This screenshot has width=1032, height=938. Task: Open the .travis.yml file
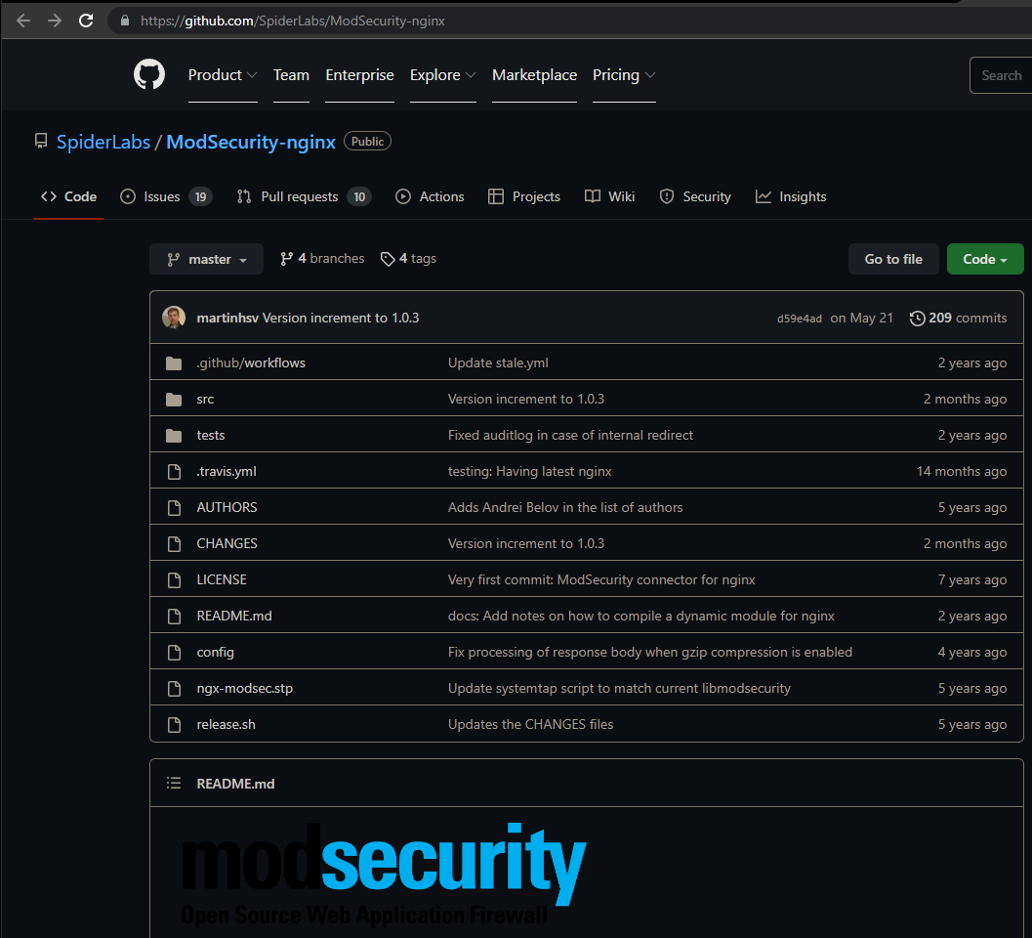227,472
